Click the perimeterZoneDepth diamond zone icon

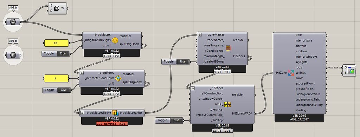pos(118,78)
